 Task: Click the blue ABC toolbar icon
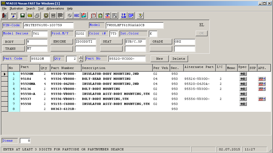click(76, 16)
